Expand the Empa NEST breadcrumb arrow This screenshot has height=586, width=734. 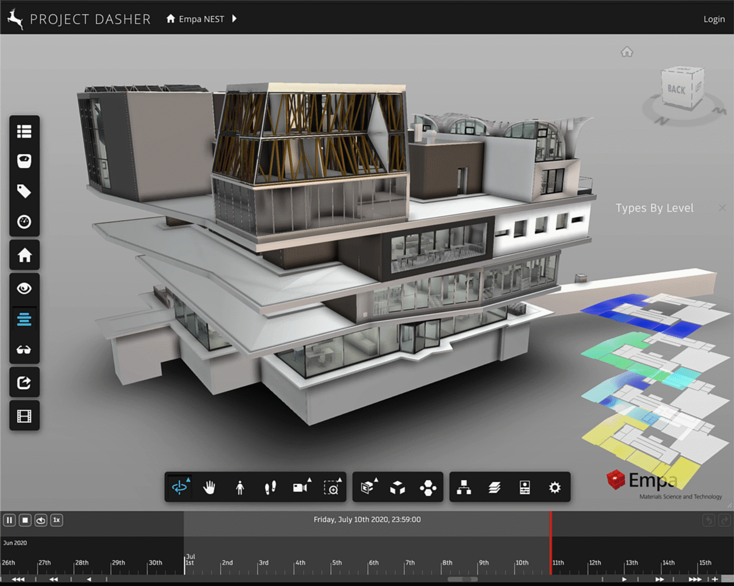235,19
